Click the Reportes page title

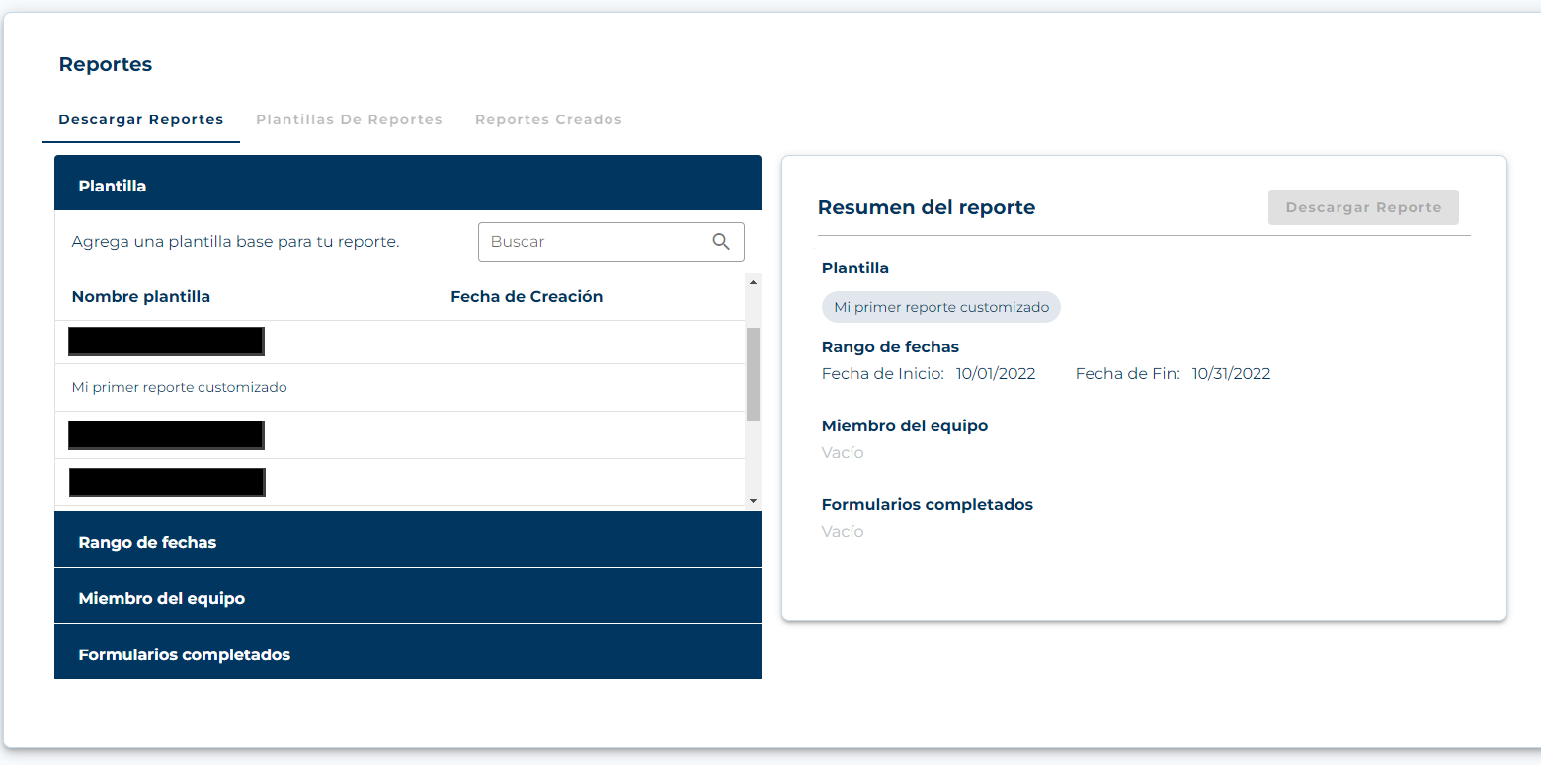[x=106, y=64]
